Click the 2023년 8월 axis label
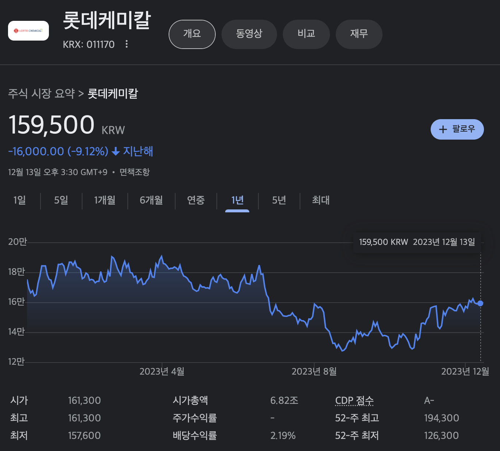Viewport: 500px width, 451px height. point(314,372)
